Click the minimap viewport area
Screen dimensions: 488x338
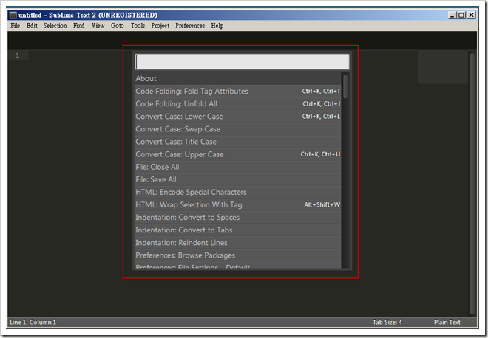pos(443,67)
